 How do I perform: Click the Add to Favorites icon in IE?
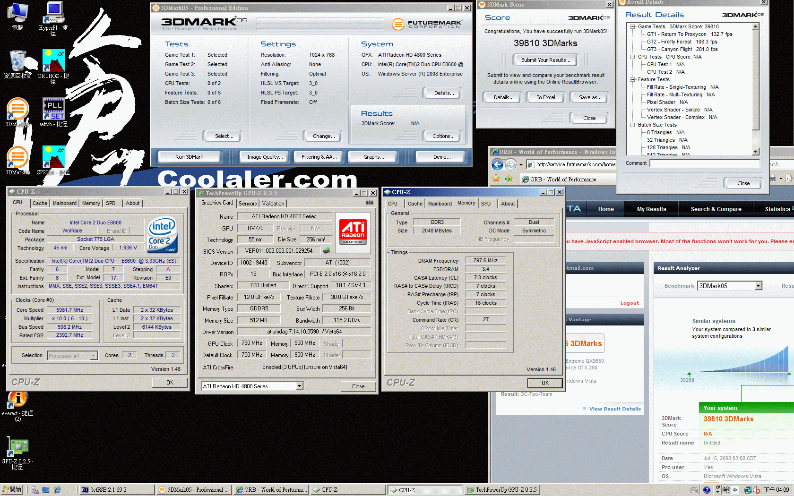click(x=509, y=179)
